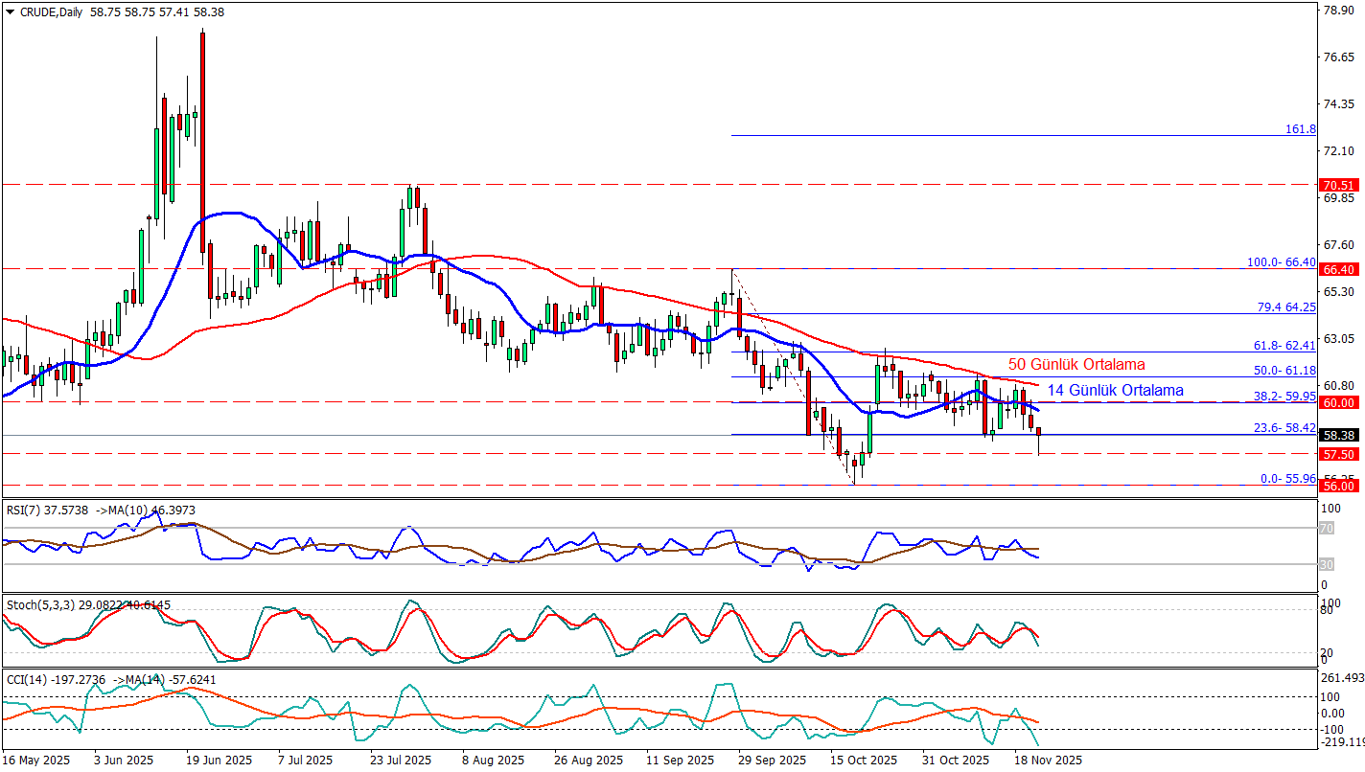Click the red 60.00 price level tag

pyautogui.click(x=1336, y=403)
